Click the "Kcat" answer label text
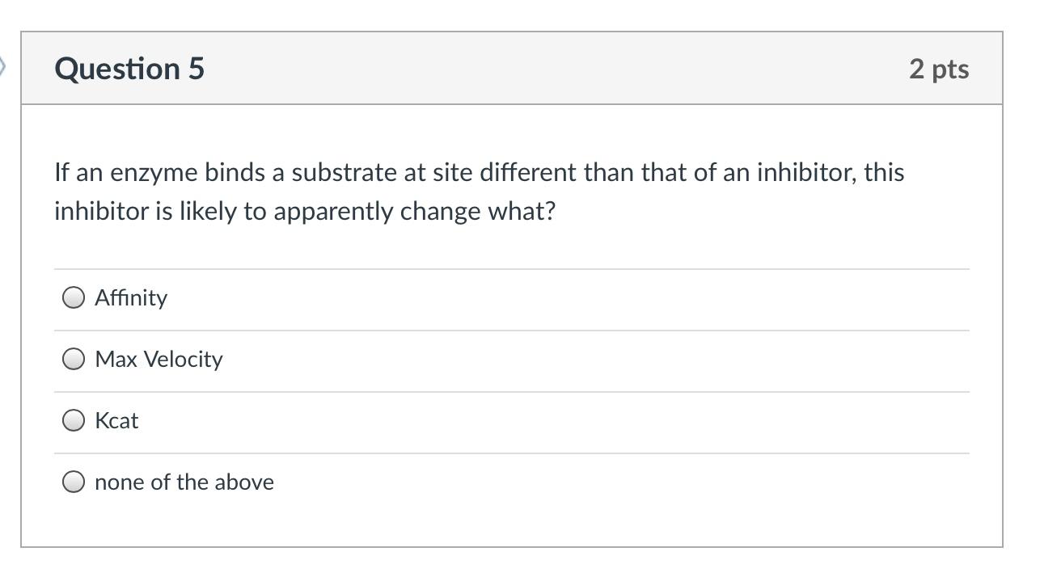This screenshot has width=1040, height=577. pyautogui.click(x=116, y=420)
